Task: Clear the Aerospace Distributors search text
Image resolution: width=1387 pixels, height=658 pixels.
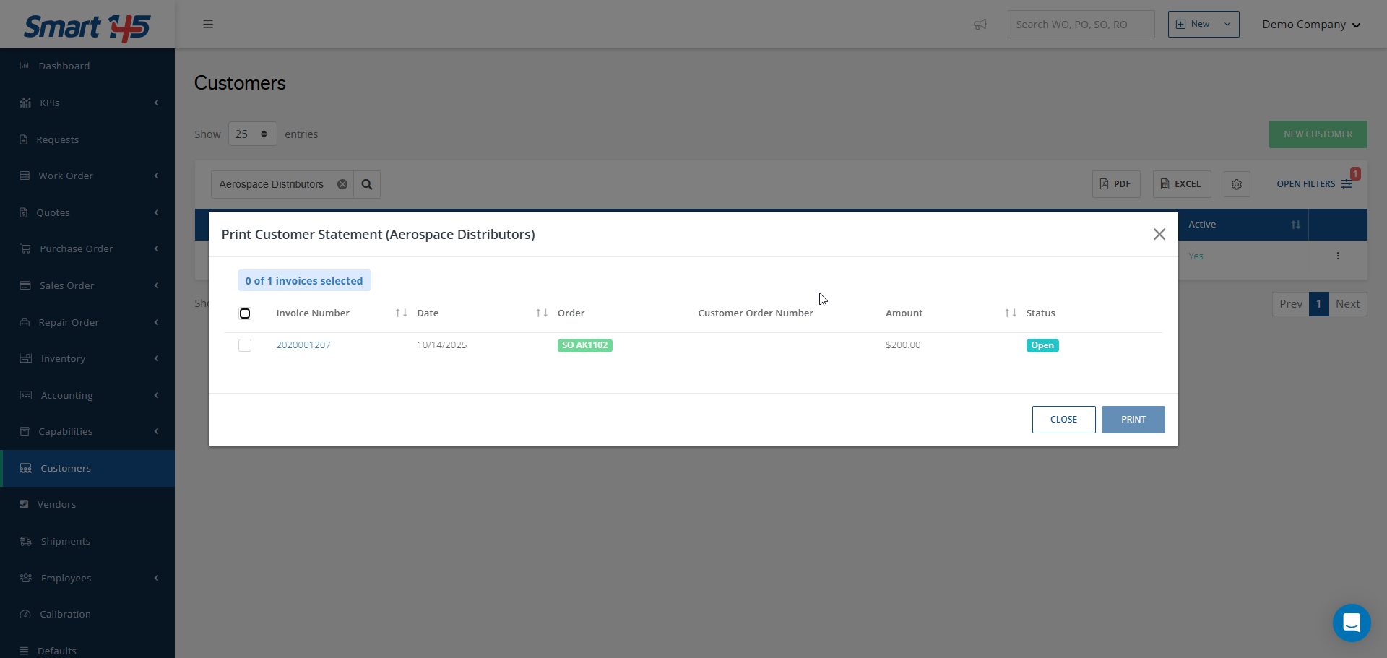Action: click(x=342, y=184)
